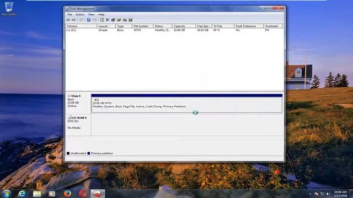Open the File menu

coord(69,14)
